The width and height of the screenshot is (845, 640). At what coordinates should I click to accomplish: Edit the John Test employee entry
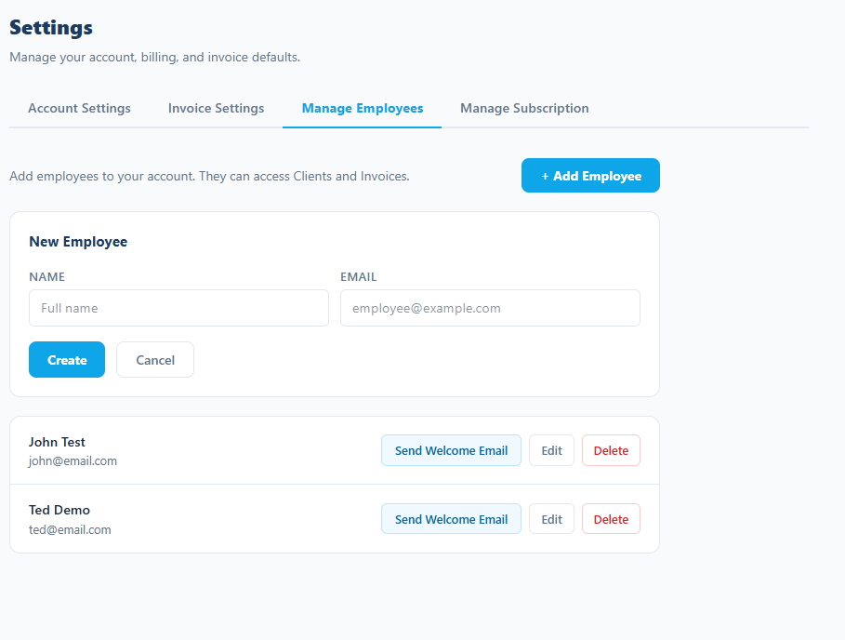(551, 450)
